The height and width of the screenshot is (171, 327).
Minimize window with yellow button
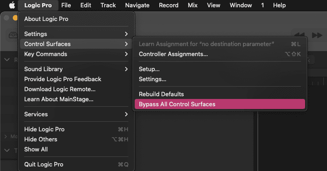click(15, 18)
